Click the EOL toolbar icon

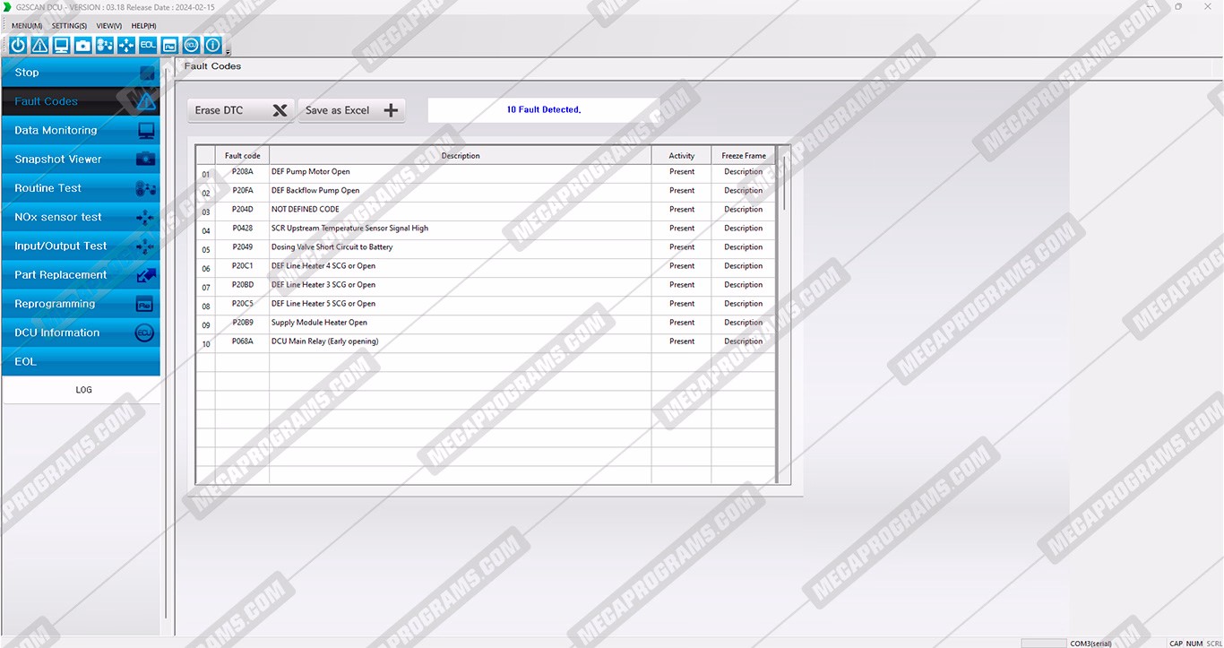[x=148, y=45]
